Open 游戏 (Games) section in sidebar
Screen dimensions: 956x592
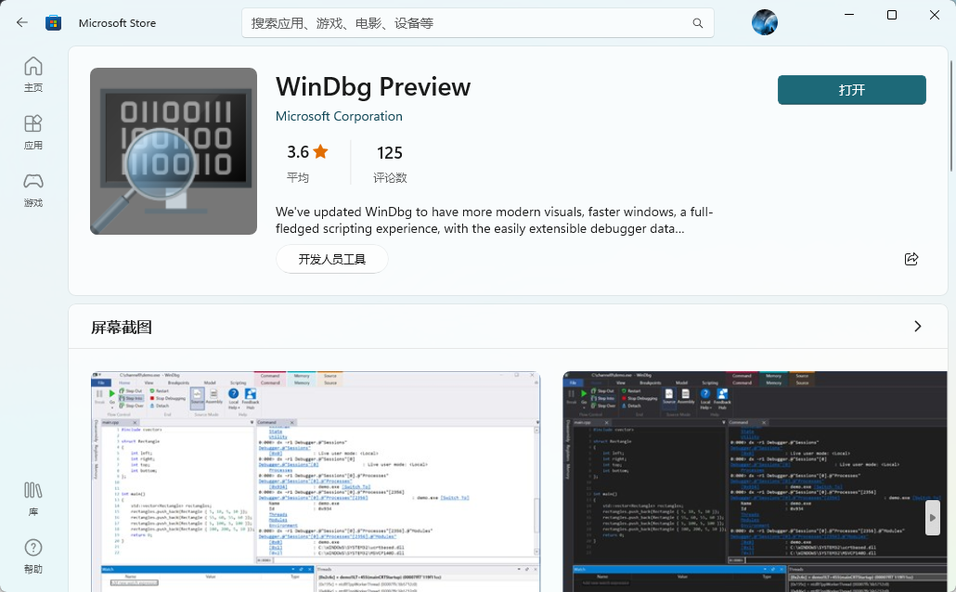click(x=33, y=189)
